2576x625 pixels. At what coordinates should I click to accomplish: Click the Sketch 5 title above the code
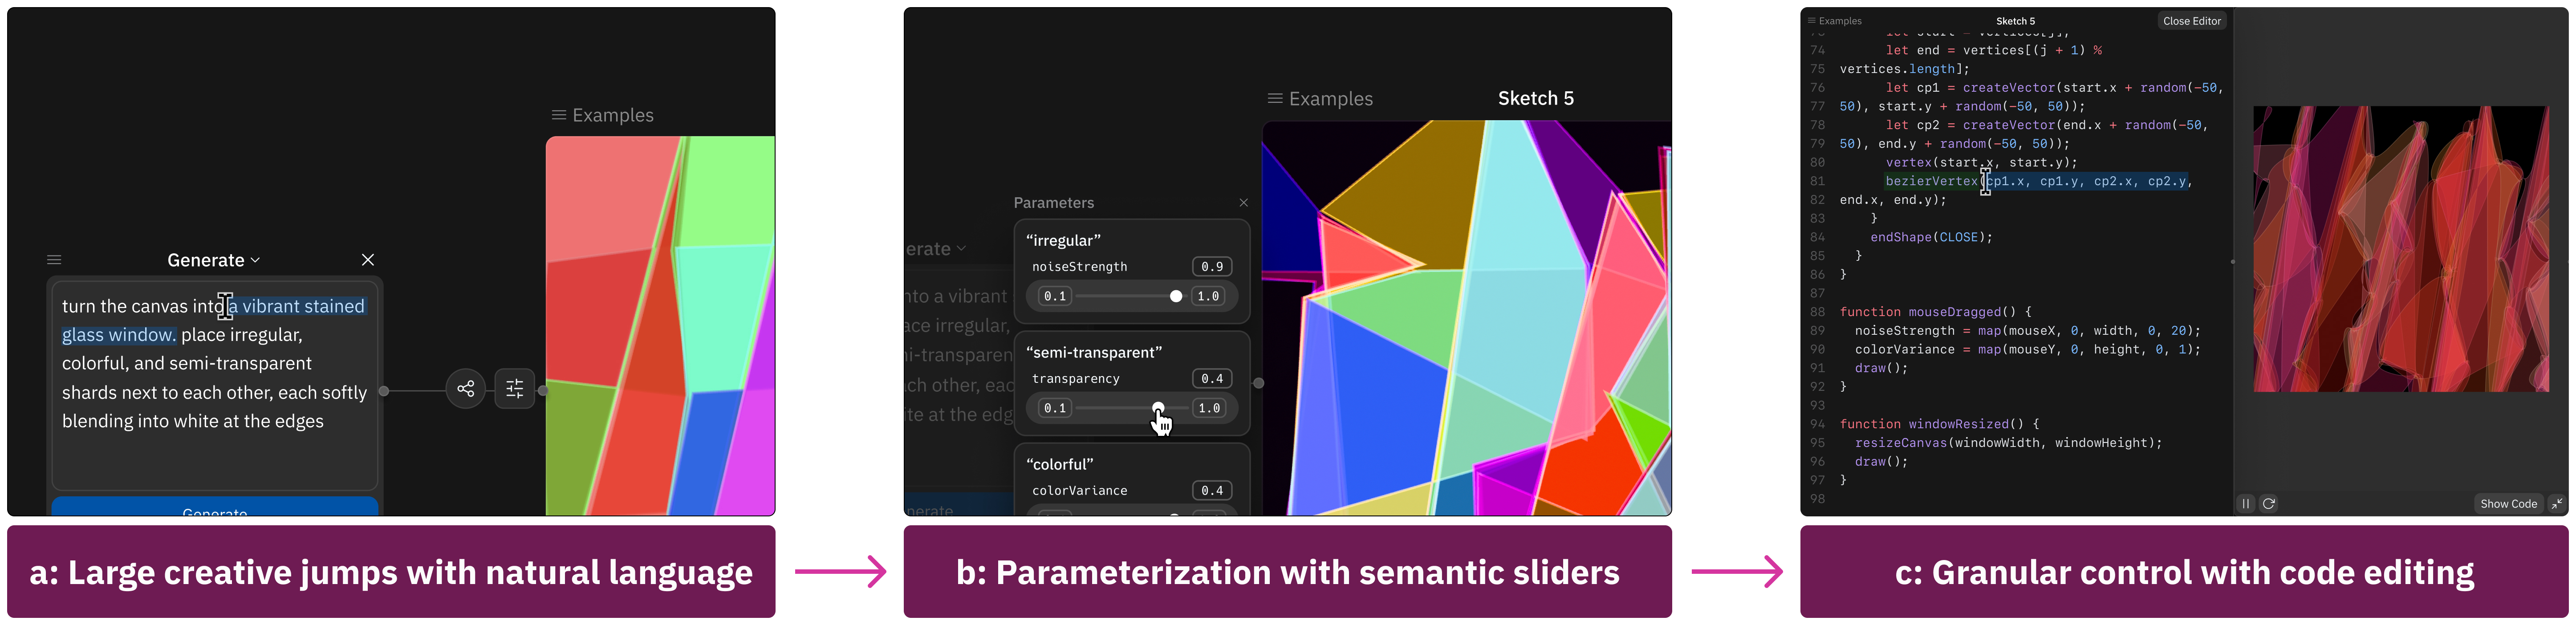2015,21
